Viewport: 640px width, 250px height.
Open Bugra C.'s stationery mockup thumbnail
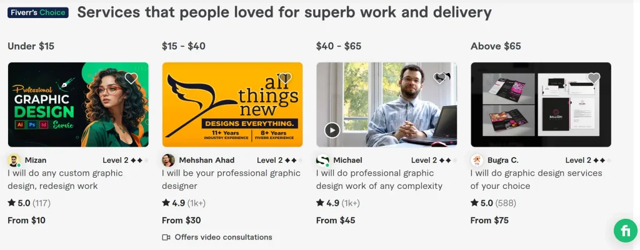coord(541,104)
